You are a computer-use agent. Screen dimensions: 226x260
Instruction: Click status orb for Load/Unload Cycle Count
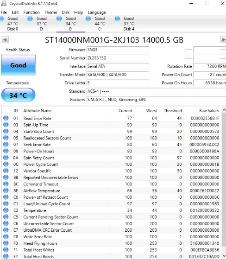6,203
